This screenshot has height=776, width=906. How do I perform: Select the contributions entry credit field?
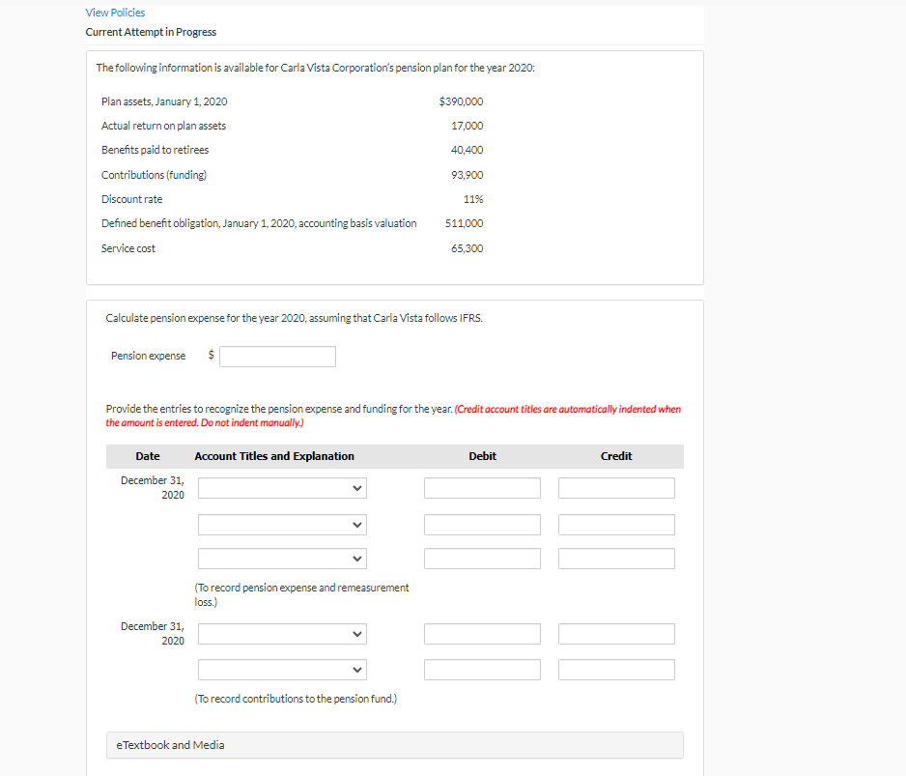click(615, 633)
